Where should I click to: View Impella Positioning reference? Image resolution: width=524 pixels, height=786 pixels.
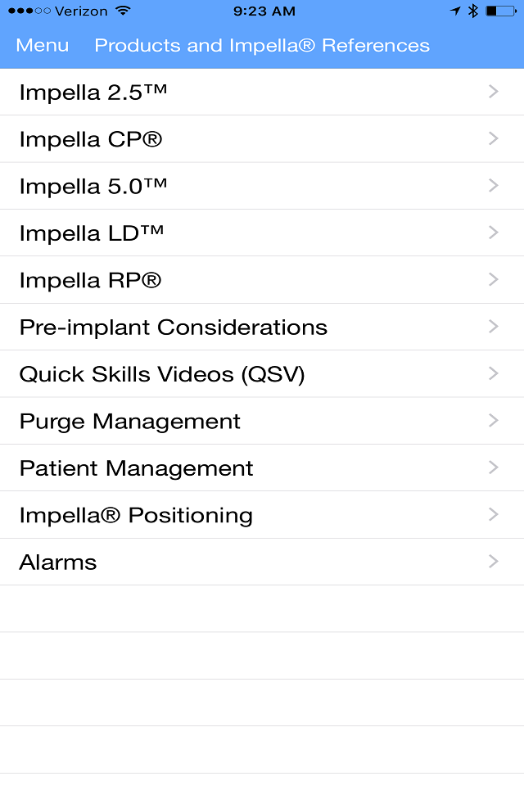[x=262, y=515]
